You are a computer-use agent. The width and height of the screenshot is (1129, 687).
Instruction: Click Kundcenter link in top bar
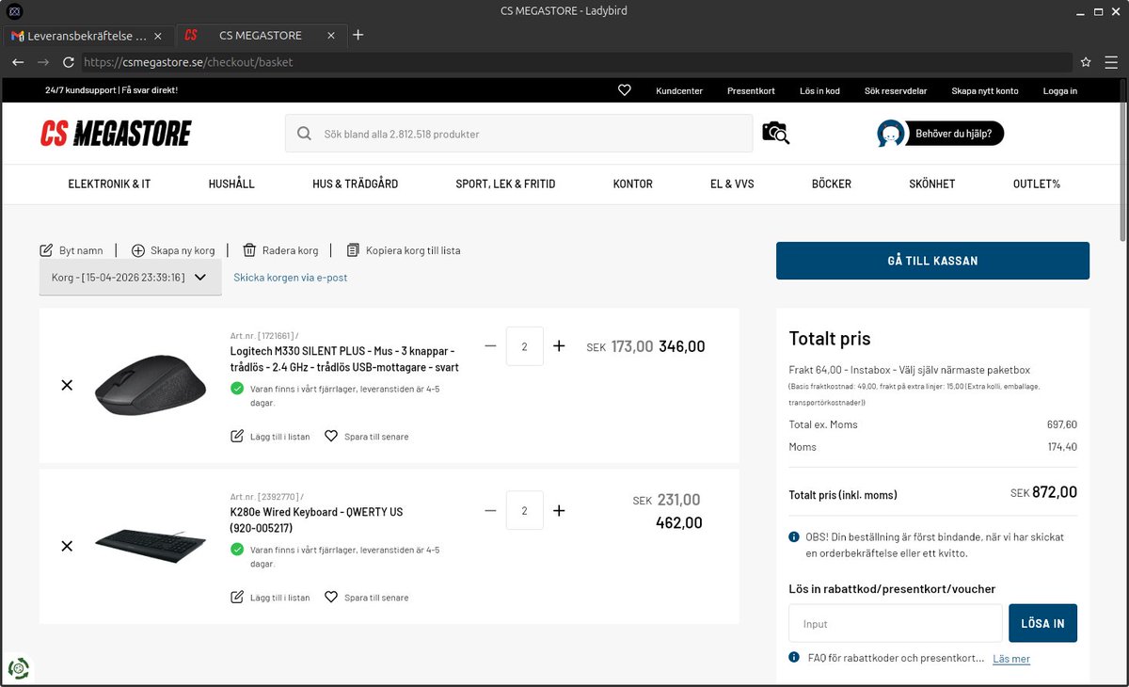point(679,91)
